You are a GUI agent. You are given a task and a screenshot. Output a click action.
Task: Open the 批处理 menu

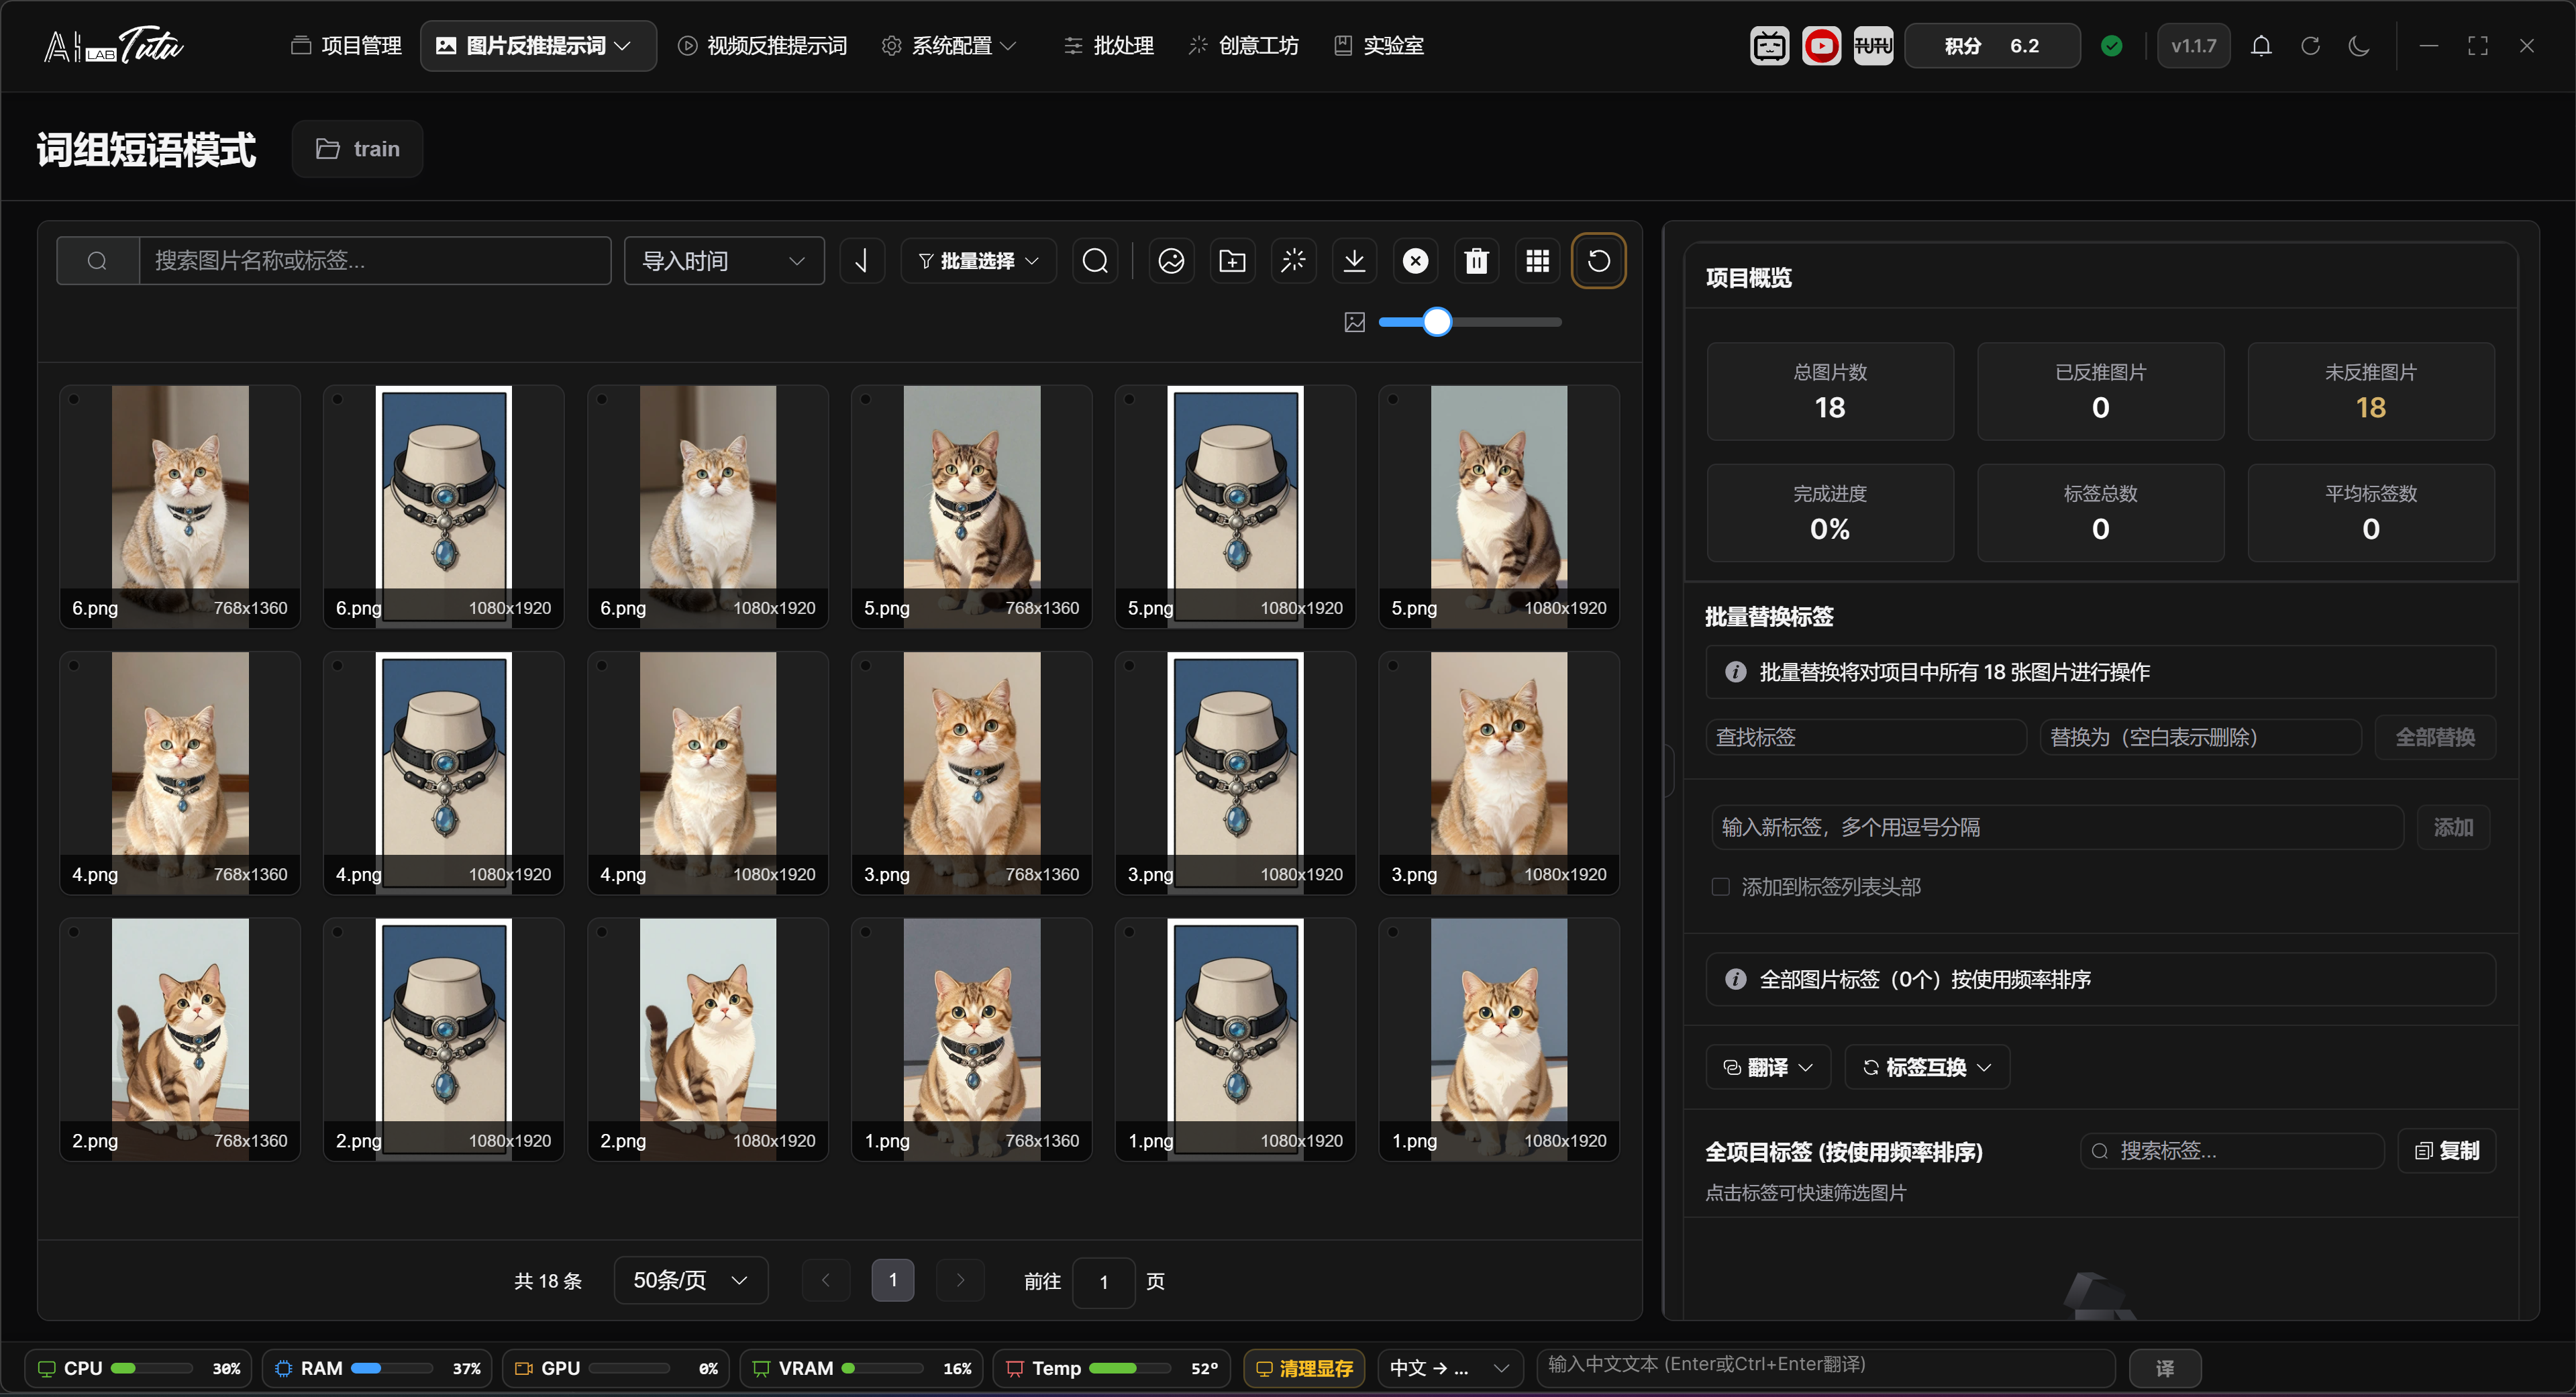point(1108,46)
